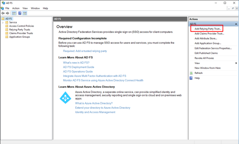Click Edit Federation Service Properties action

(x=213, y=48)
